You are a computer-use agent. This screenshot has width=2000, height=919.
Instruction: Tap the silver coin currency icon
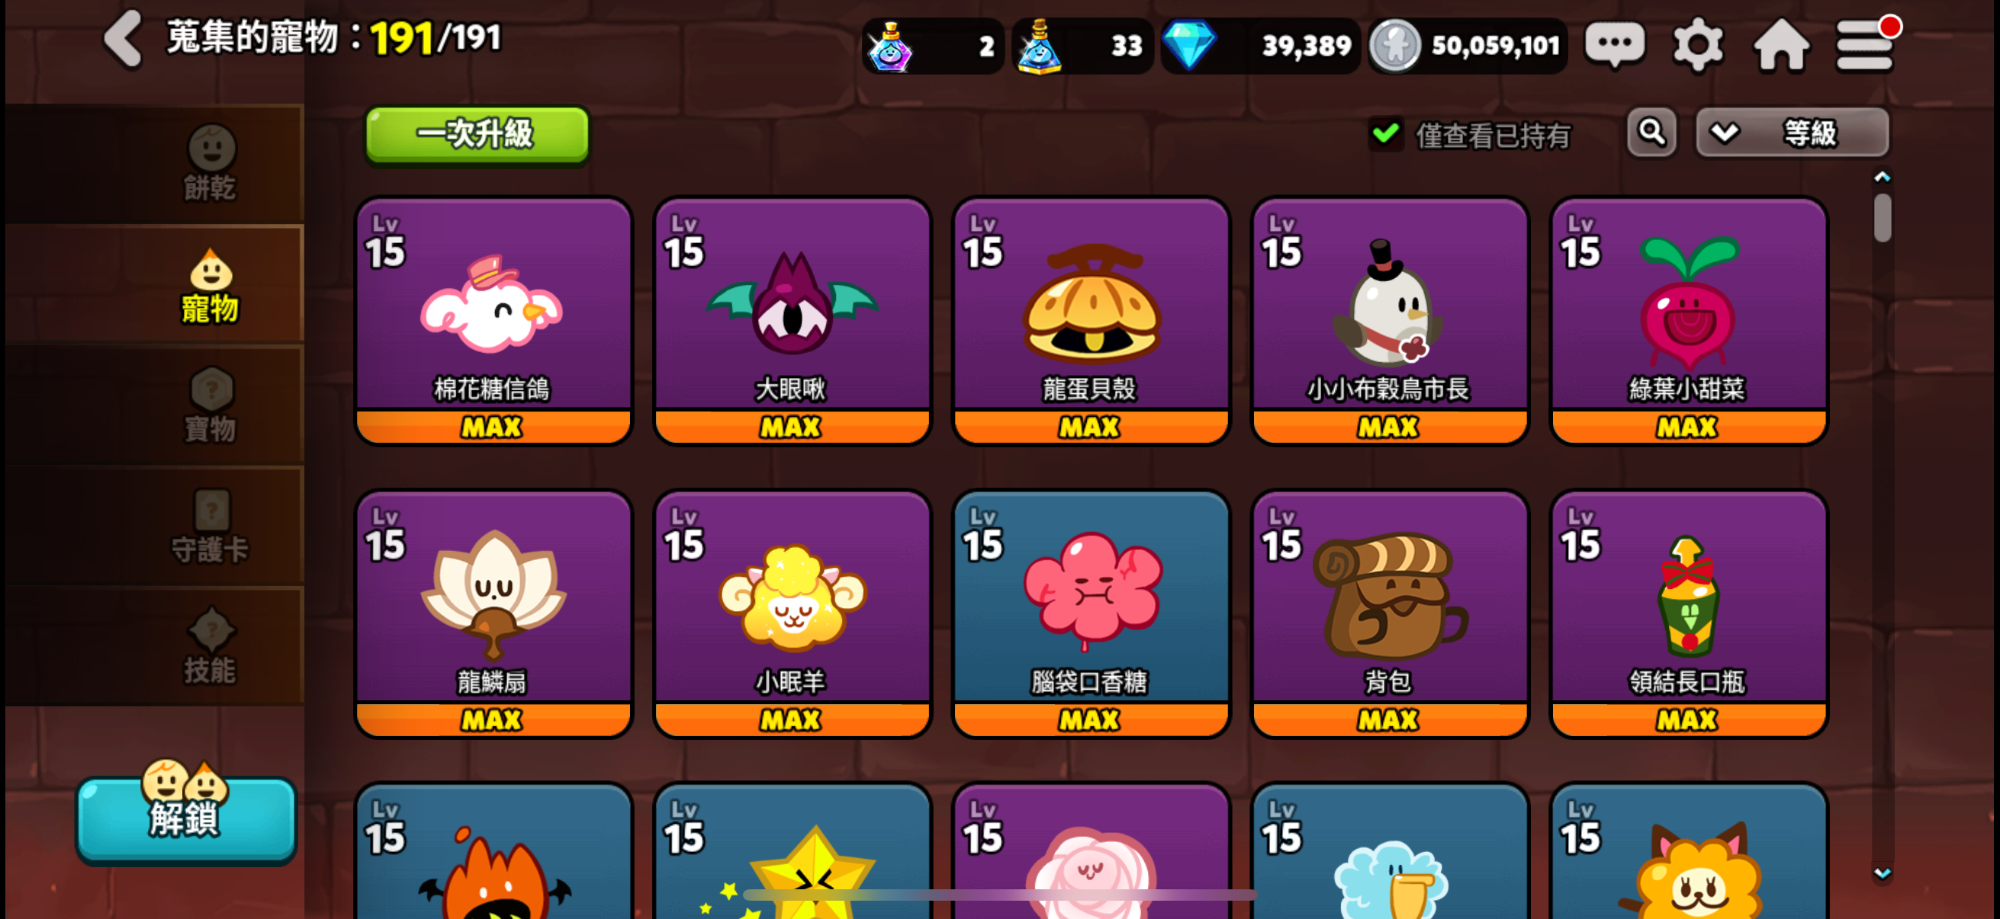coord(1395,46)
